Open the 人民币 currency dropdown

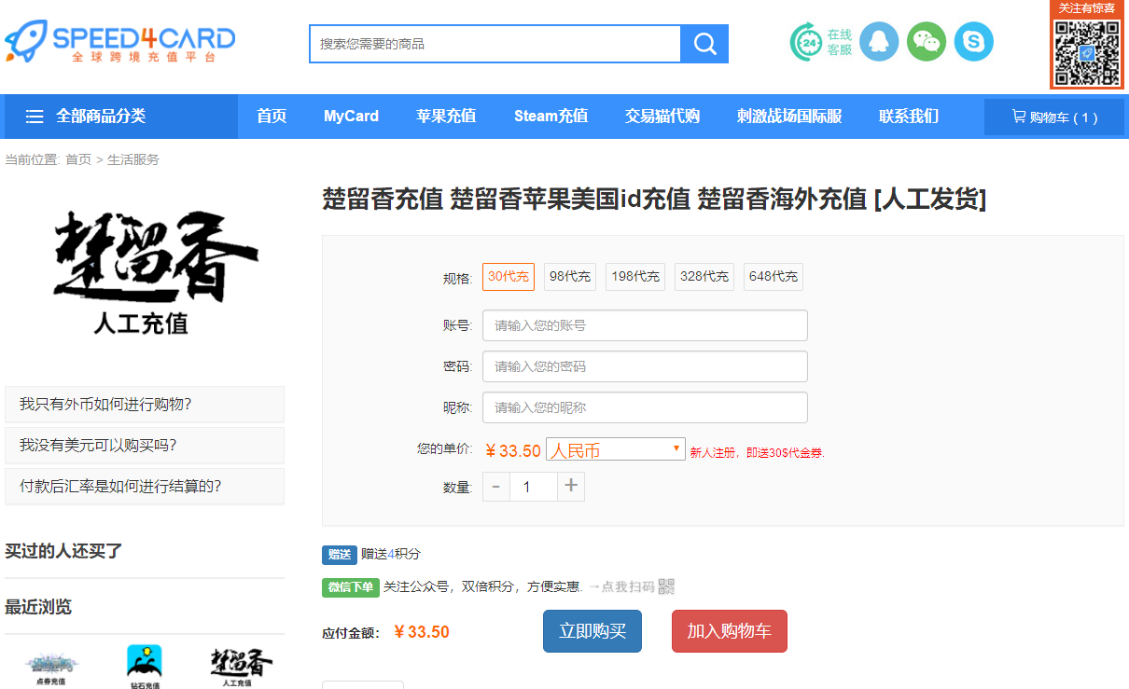click(x=615, y=450)
